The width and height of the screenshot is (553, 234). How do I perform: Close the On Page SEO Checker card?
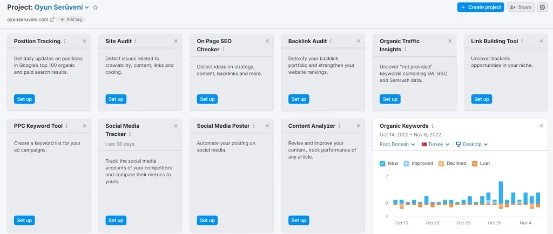click(x=267, y=41)
